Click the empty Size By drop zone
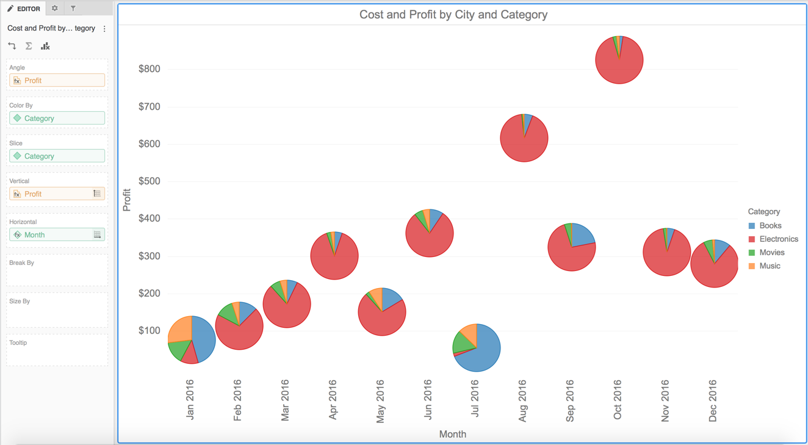The height and width of the screenshot is (445, 808). tap(56, 309)
